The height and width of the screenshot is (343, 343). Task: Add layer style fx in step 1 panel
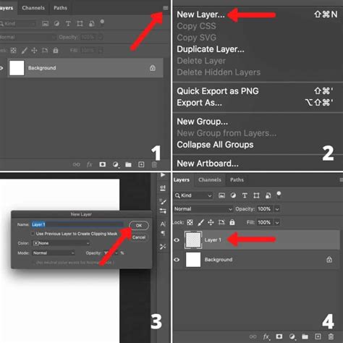[x=90, y=164]
